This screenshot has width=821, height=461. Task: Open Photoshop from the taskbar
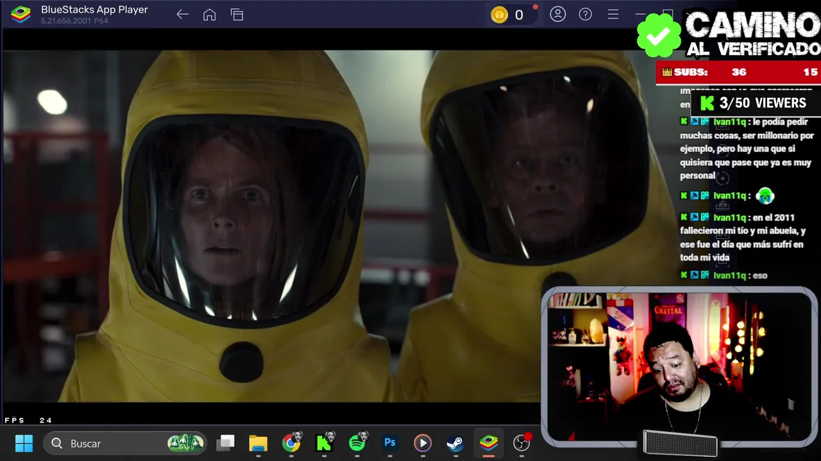[390, 443]
